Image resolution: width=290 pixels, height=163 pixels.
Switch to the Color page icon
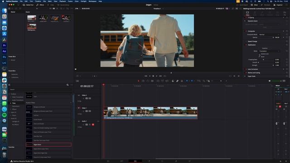click(x=162, y=161)
